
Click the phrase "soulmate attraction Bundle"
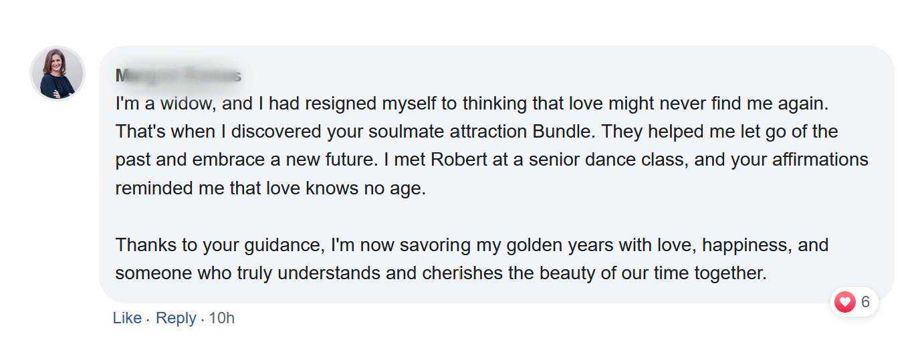(x=478, y=132)
